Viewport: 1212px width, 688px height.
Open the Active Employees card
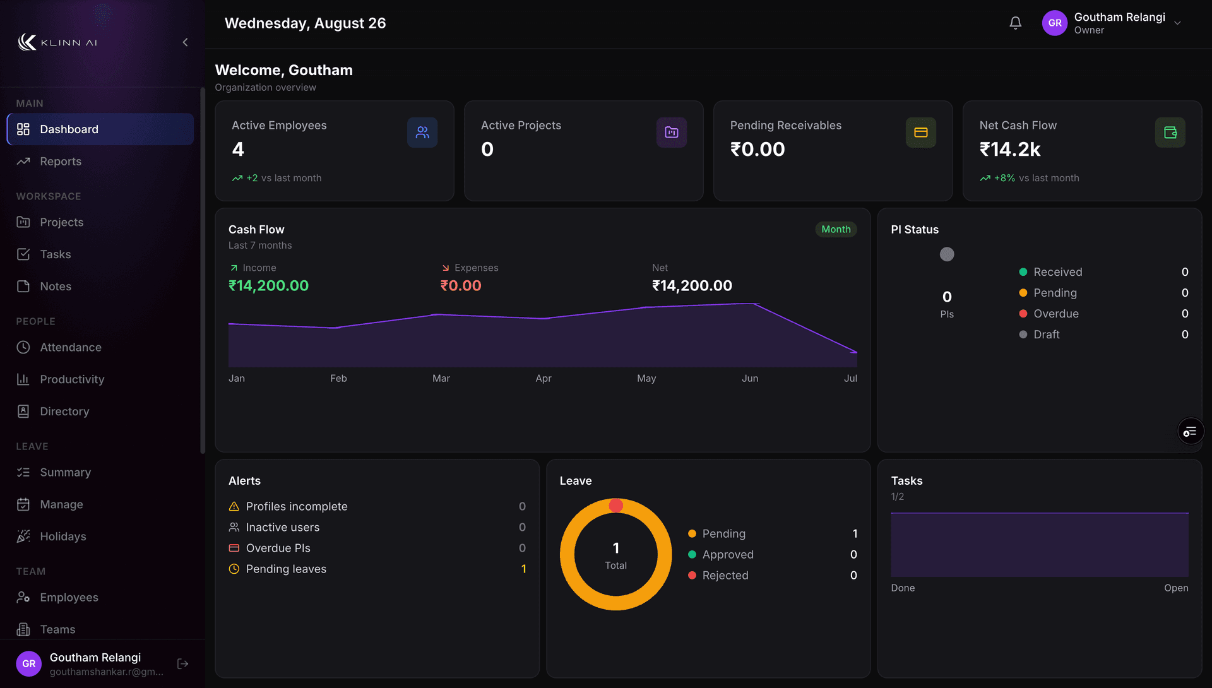click(x=335, y=151)
